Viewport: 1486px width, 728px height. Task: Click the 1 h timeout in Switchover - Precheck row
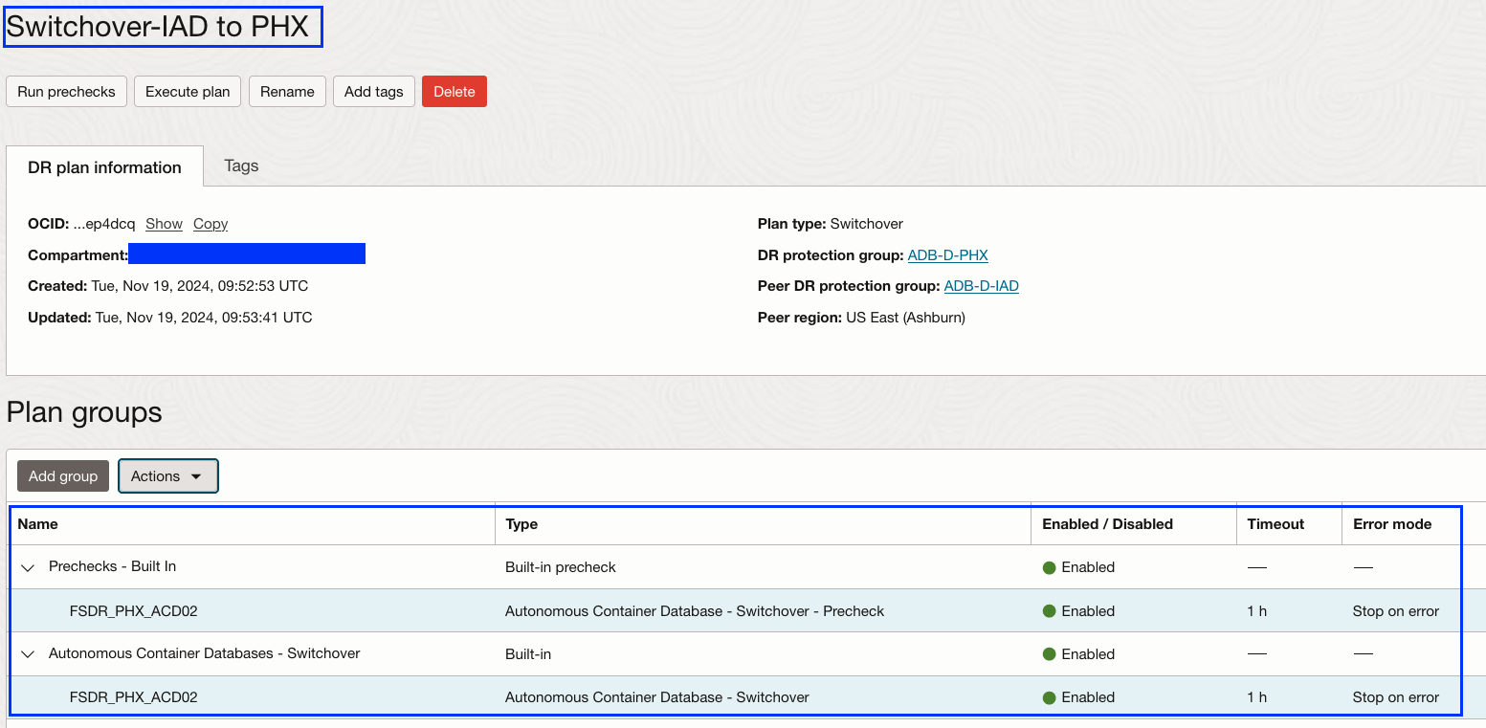pyautogui.click(x=1256, y=610)
